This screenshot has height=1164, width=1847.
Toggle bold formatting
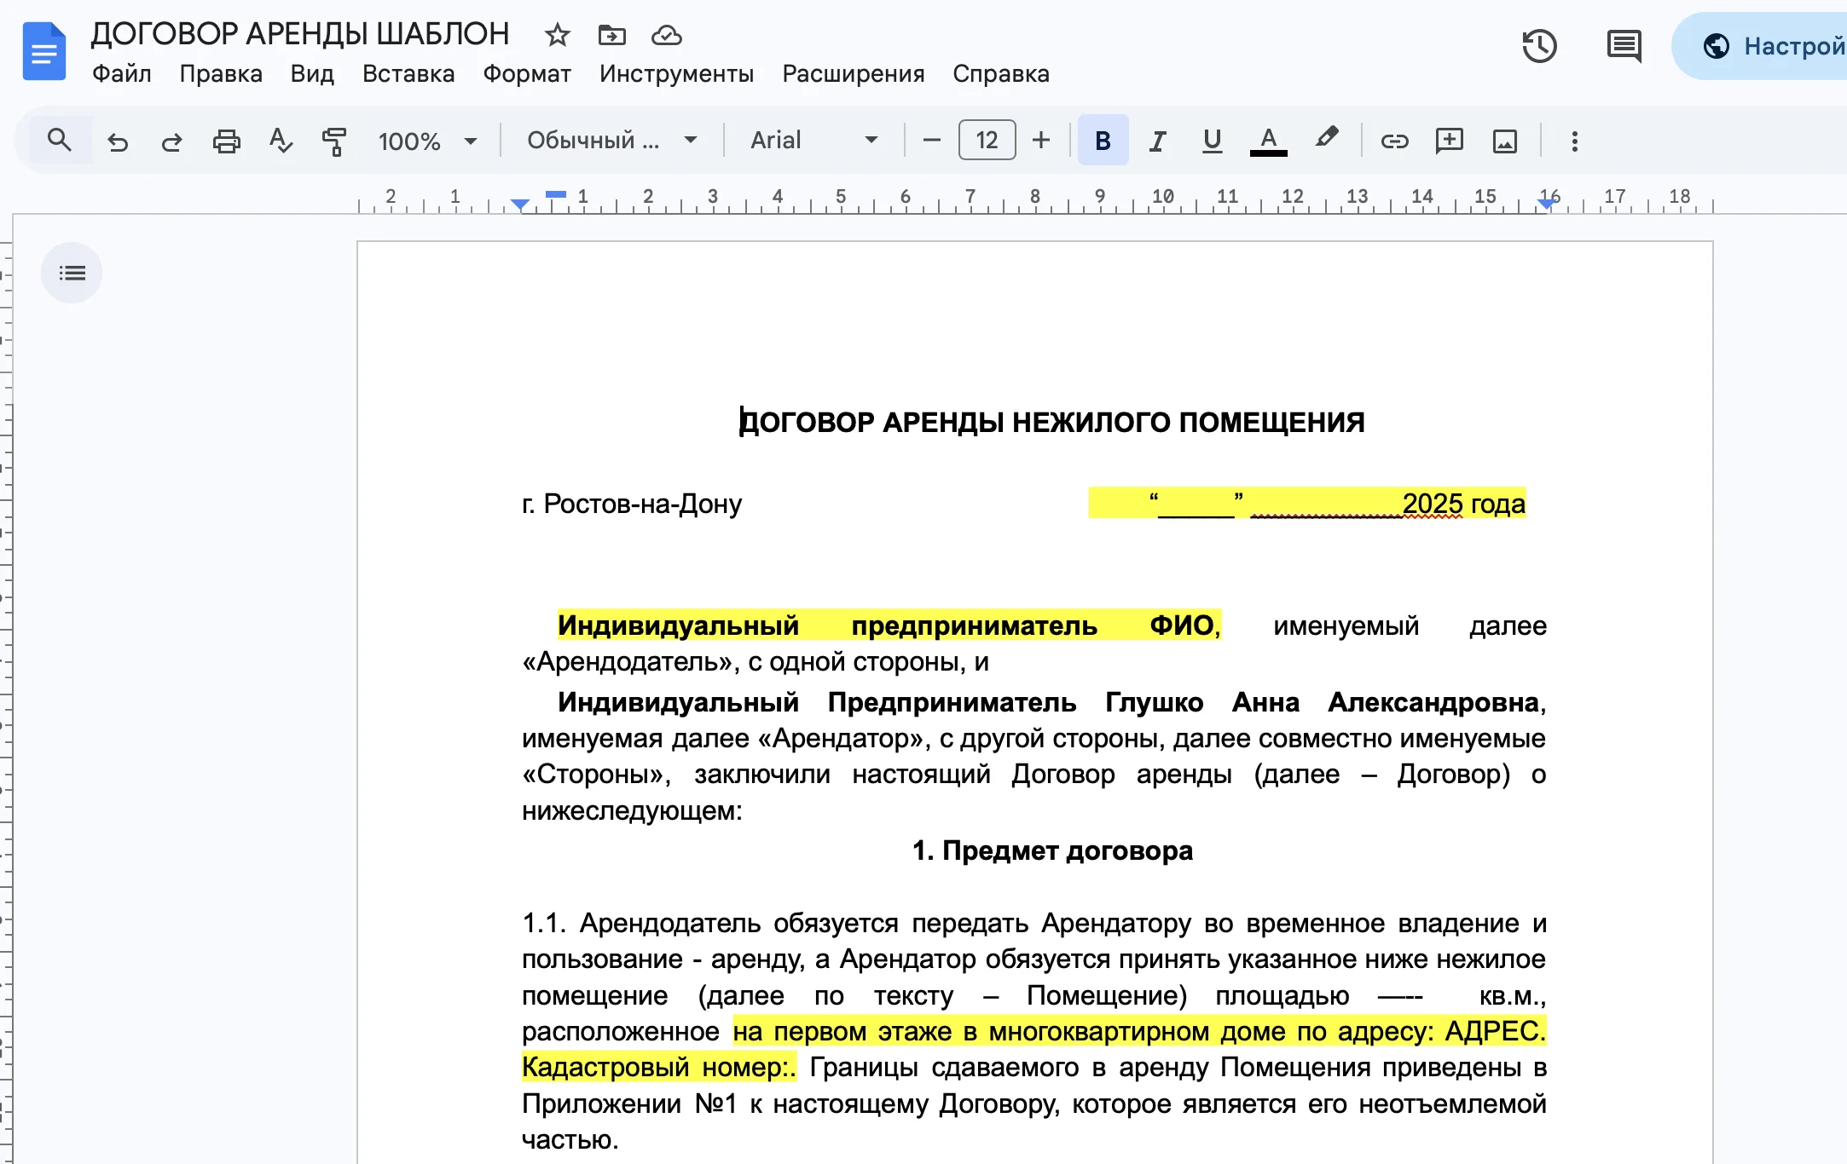(1103, 140)
